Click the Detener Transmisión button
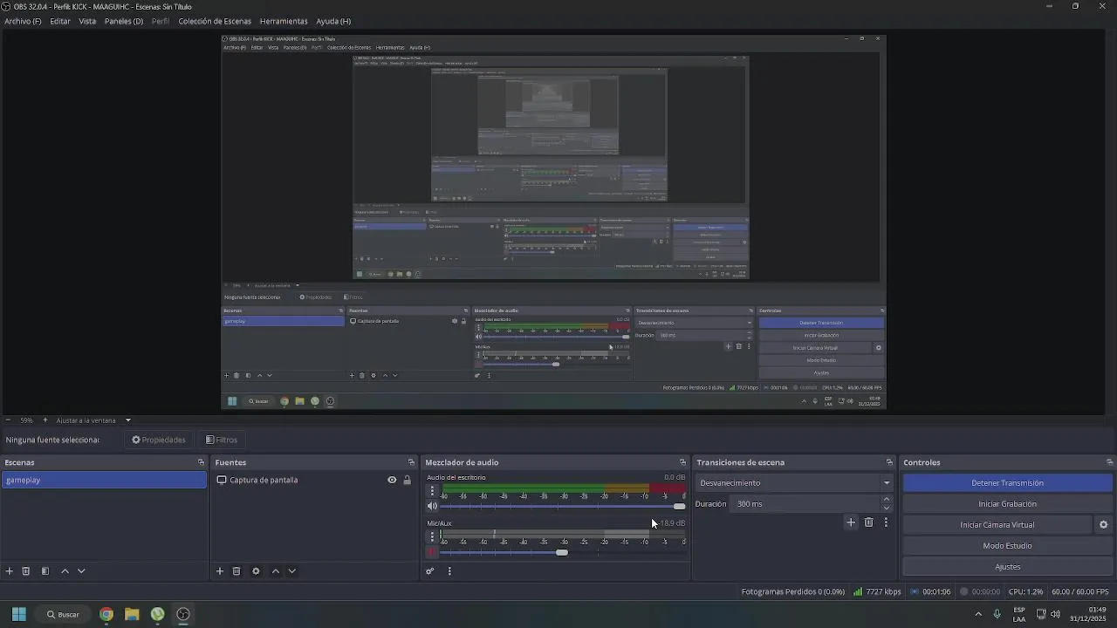This screenshot has height=628, width=1117. click(x=1007, y=483)
